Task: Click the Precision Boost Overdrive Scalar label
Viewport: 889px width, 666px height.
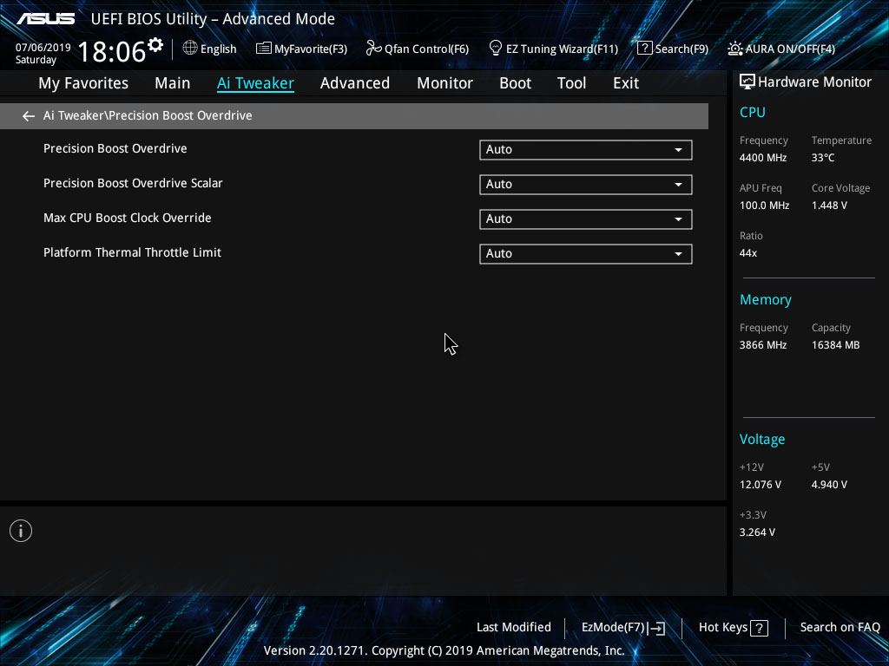Action: 133,184
